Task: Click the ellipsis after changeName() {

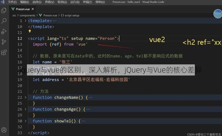Action: pyautogui.click(x=91, y=97)
